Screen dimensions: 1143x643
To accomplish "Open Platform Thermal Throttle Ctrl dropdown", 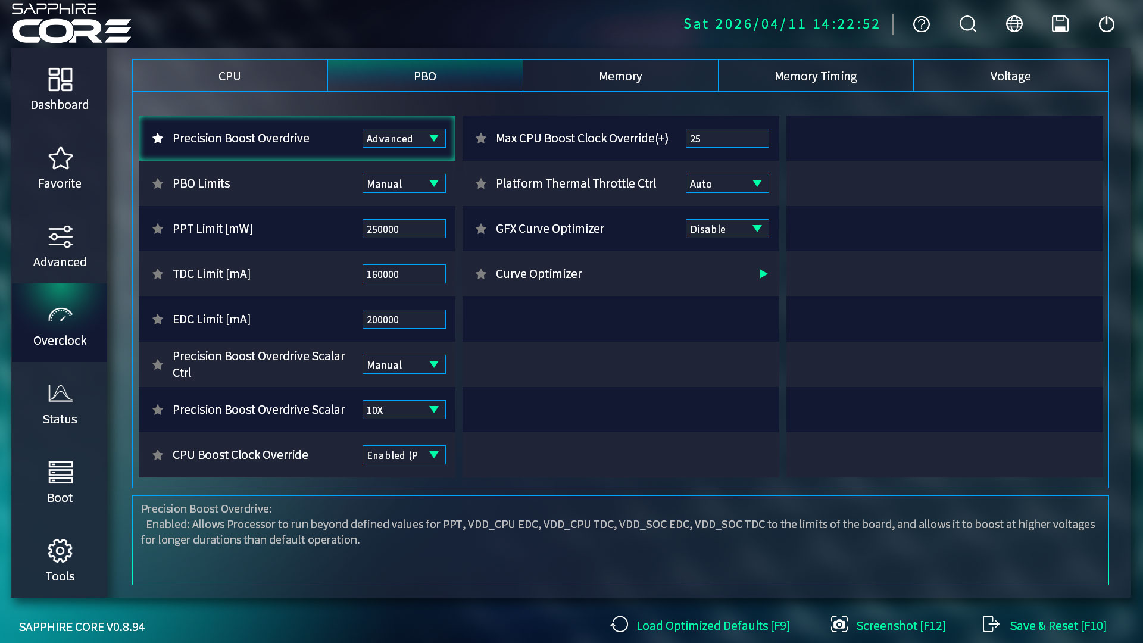I will point(726,184).
